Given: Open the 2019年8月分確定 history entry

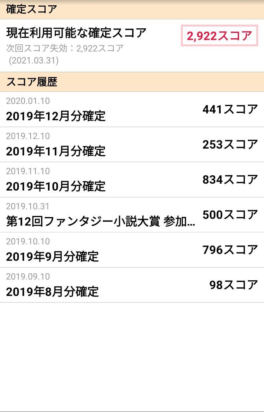Looking at the screenshot, I should coord(52,291).
